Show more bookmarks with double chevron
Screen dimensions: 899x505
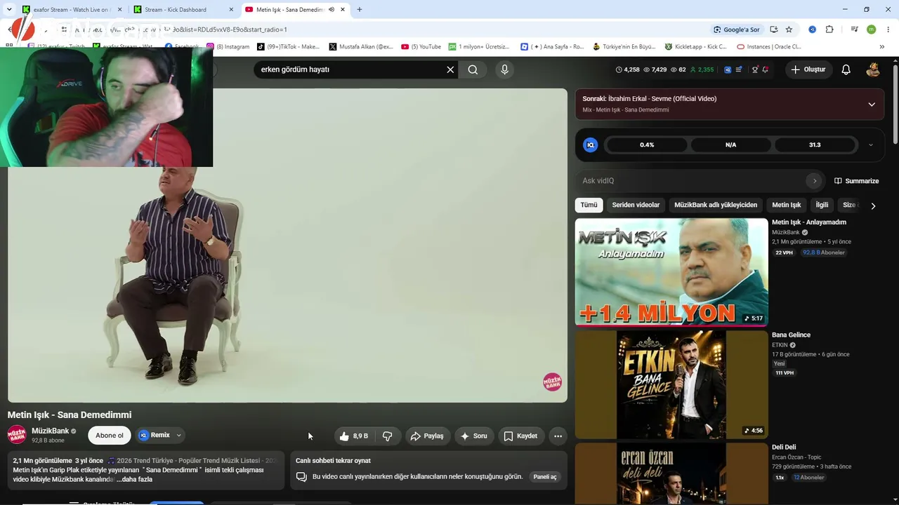[x=882, y=47]
